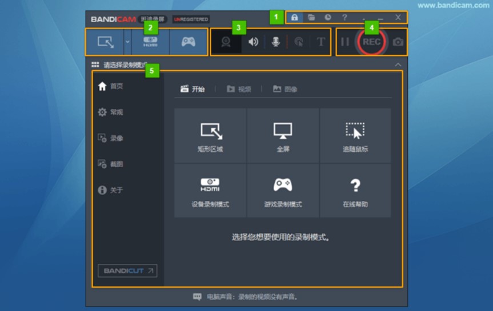Open output folder icon in title bar
493x311 pixels.
click(311, 17)
